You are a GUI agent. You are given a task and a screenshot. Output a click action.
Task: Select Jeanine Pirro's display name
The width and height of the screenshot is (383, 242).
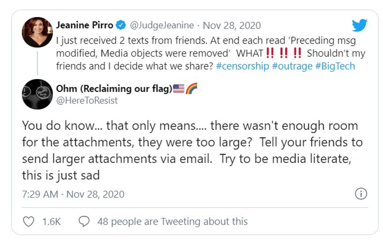84,24
